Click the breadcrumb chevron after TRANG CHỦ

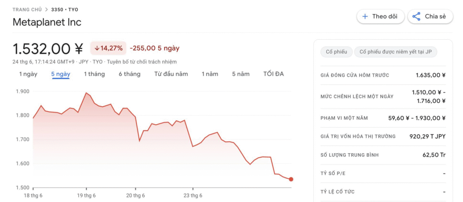(x=47, y=10)
